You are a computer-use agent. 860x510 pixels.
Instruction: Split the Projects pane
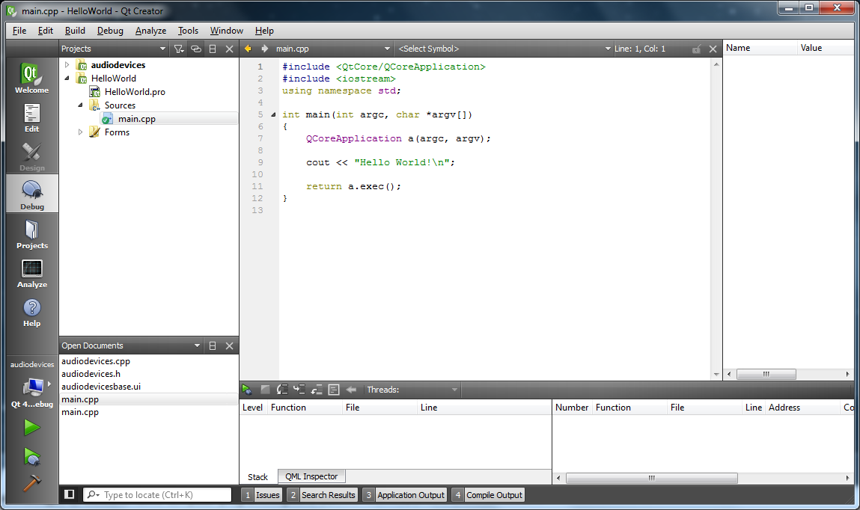pos(213,49)
